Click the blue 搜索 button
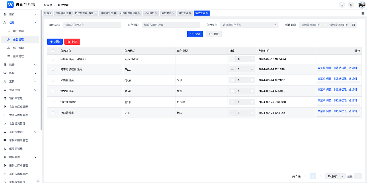This screenshot has height=183, width=367. tap(195, 34)
